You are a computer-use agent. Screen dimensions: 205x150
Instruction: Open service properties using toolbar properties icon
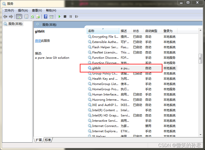click(26, 16)
